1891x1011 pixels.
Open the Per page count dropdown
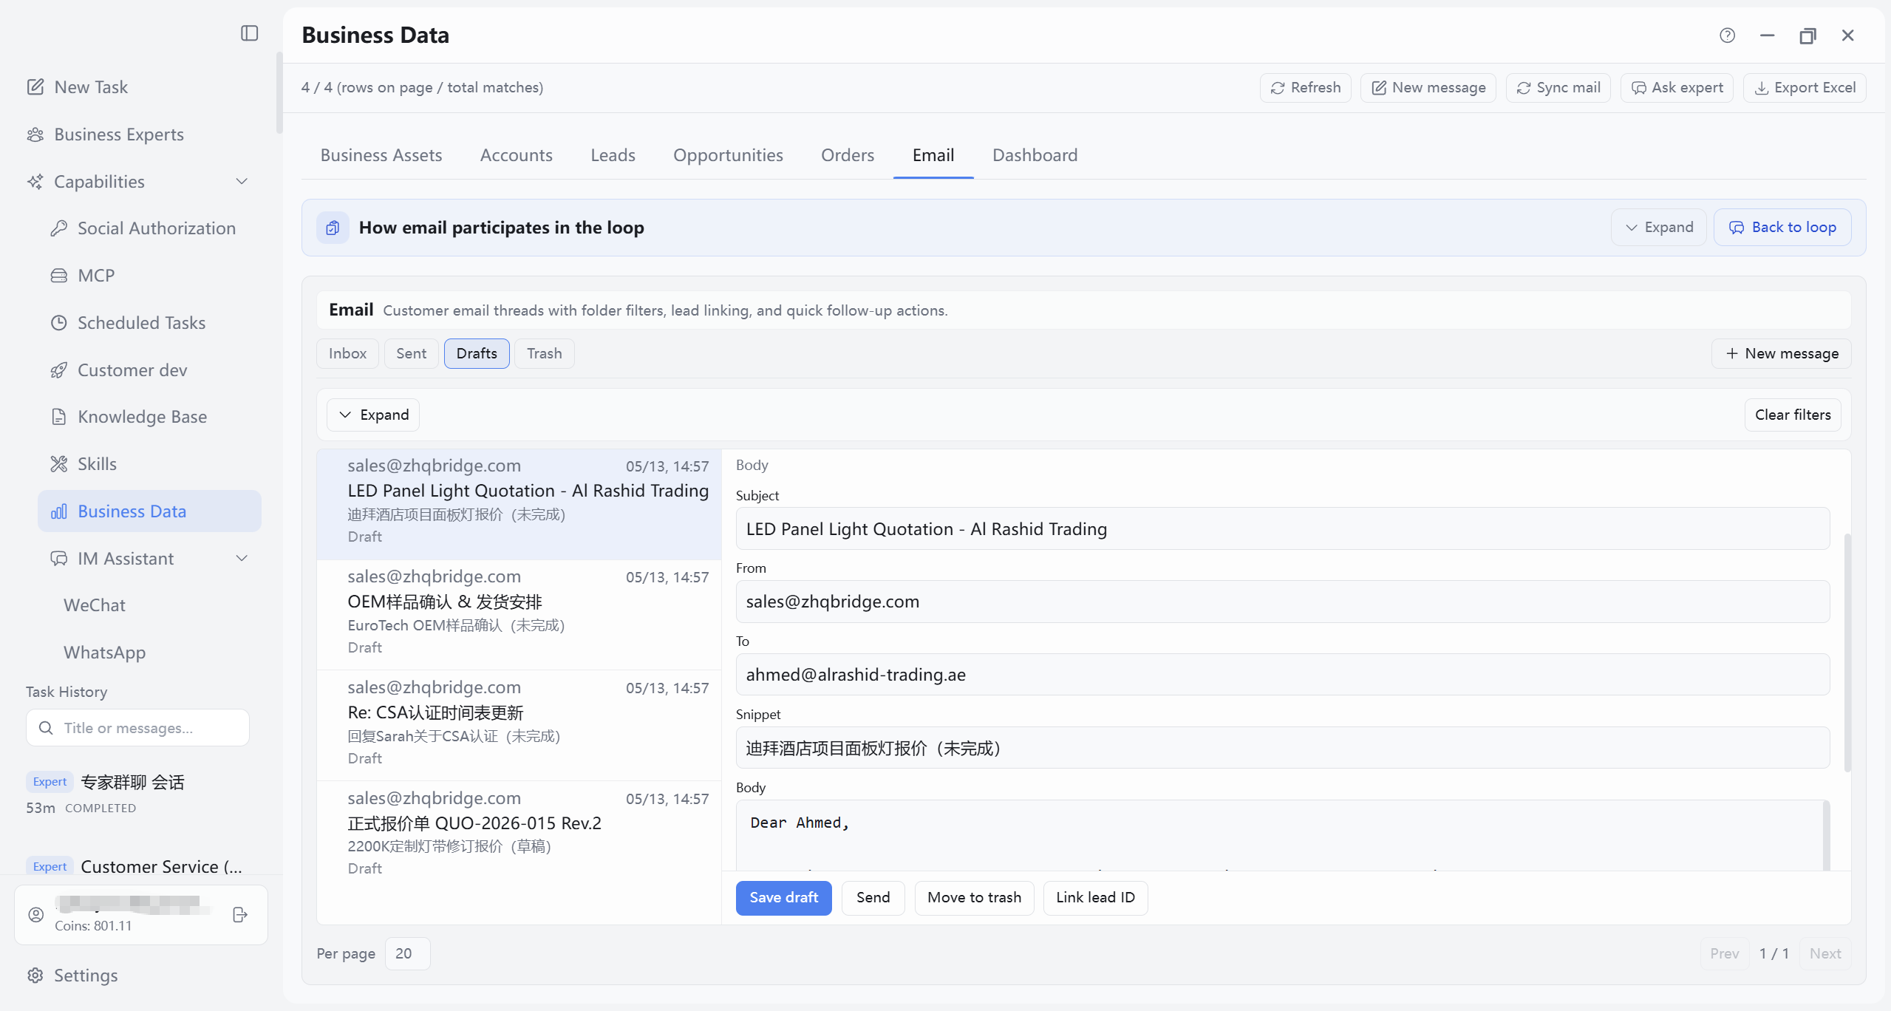point(407,954)
